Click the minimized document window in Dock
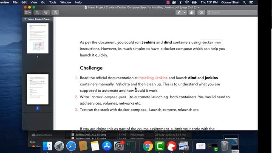The width and height of the screenshot is (272, 153). (201, 146)
